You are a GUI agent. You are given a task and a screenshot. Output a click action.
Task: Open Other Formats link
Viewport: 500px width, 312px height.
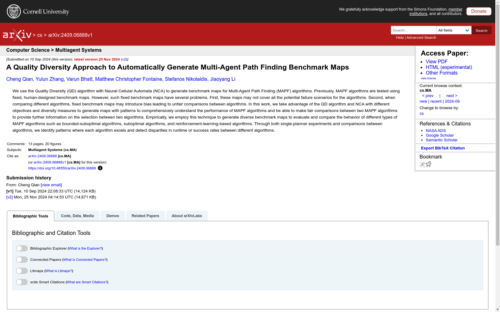click(x=442, y=73)
